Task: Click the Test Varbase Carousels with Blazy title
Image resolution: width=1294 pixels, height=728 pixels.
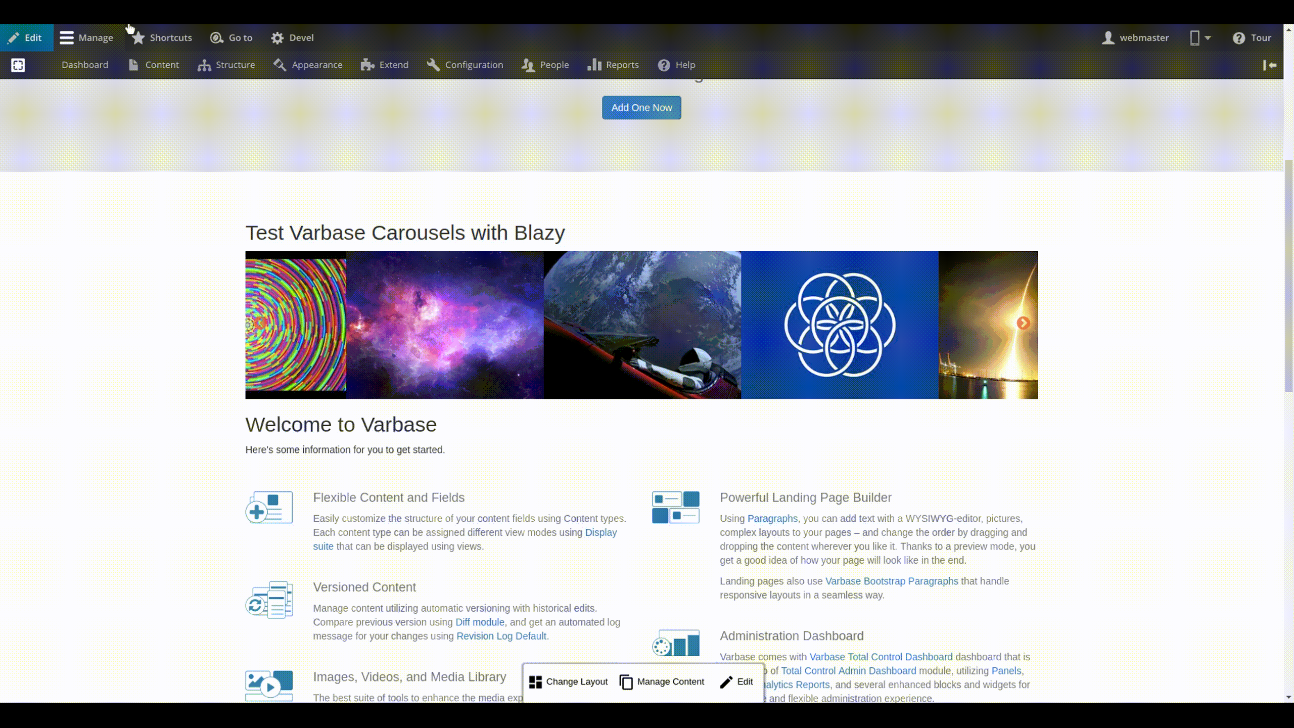Action: pos(405,233)
